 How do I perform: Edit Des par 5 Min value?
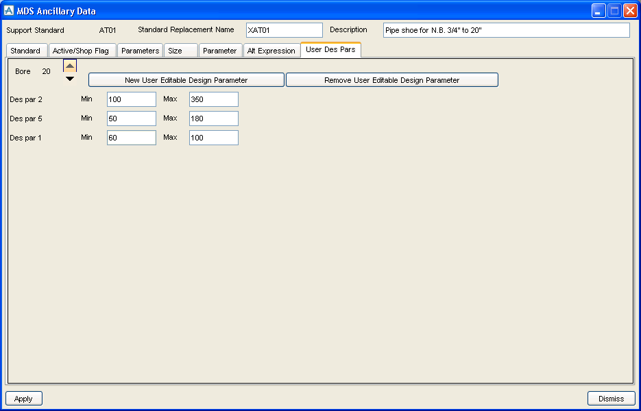tap(132, 119)
